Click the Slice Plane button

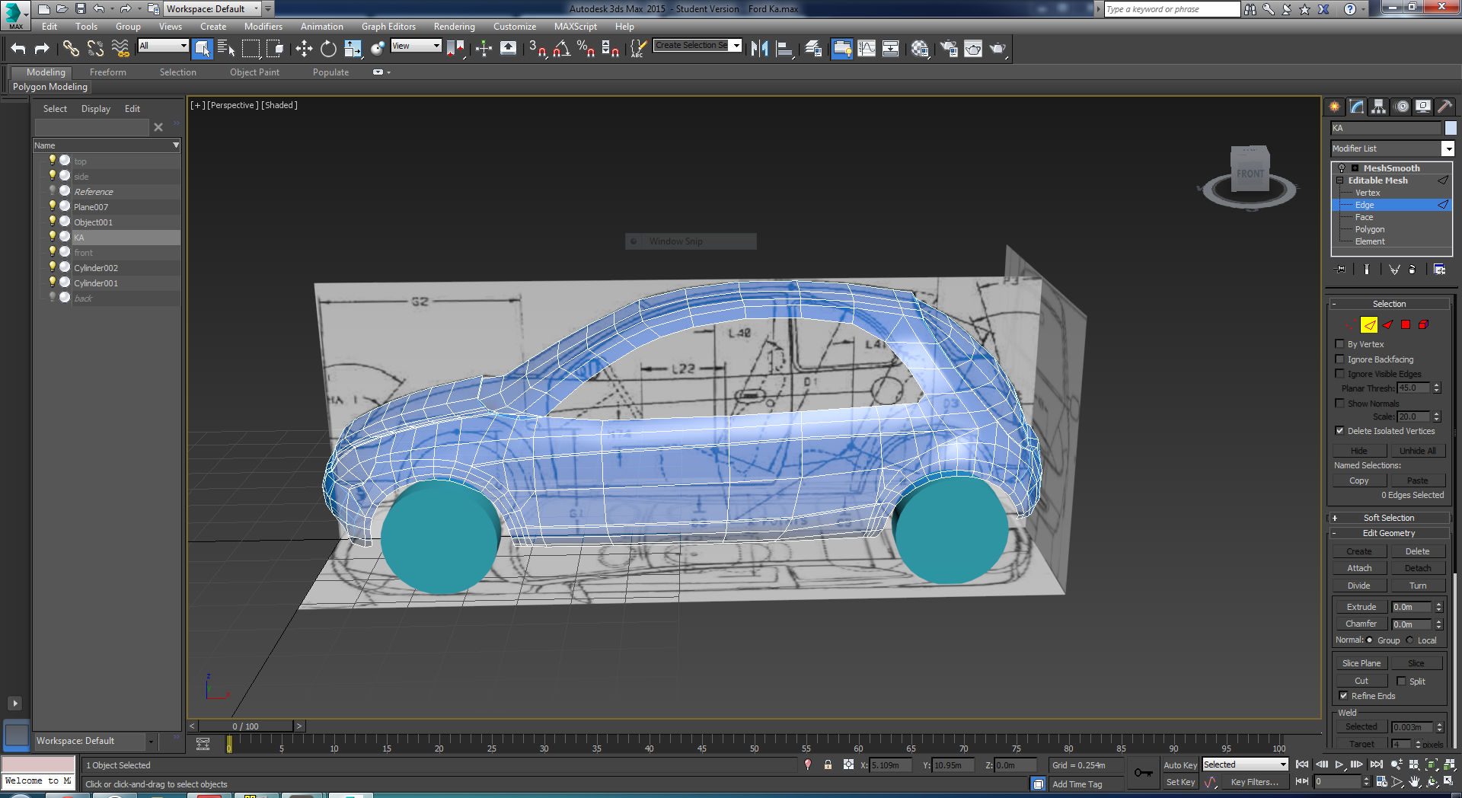click(1361, 663)
